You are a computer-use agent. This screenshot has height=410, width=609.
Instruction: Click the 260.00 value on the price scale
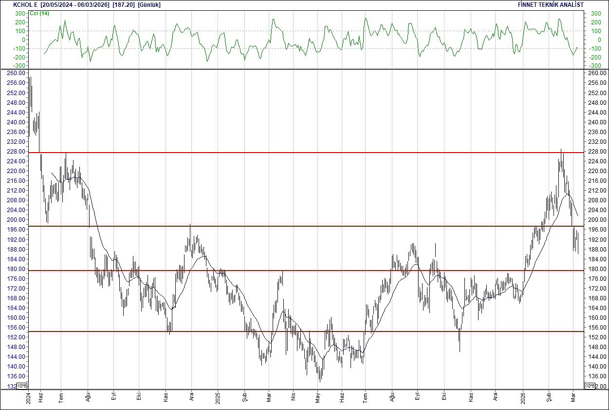(x=16, y=73)
